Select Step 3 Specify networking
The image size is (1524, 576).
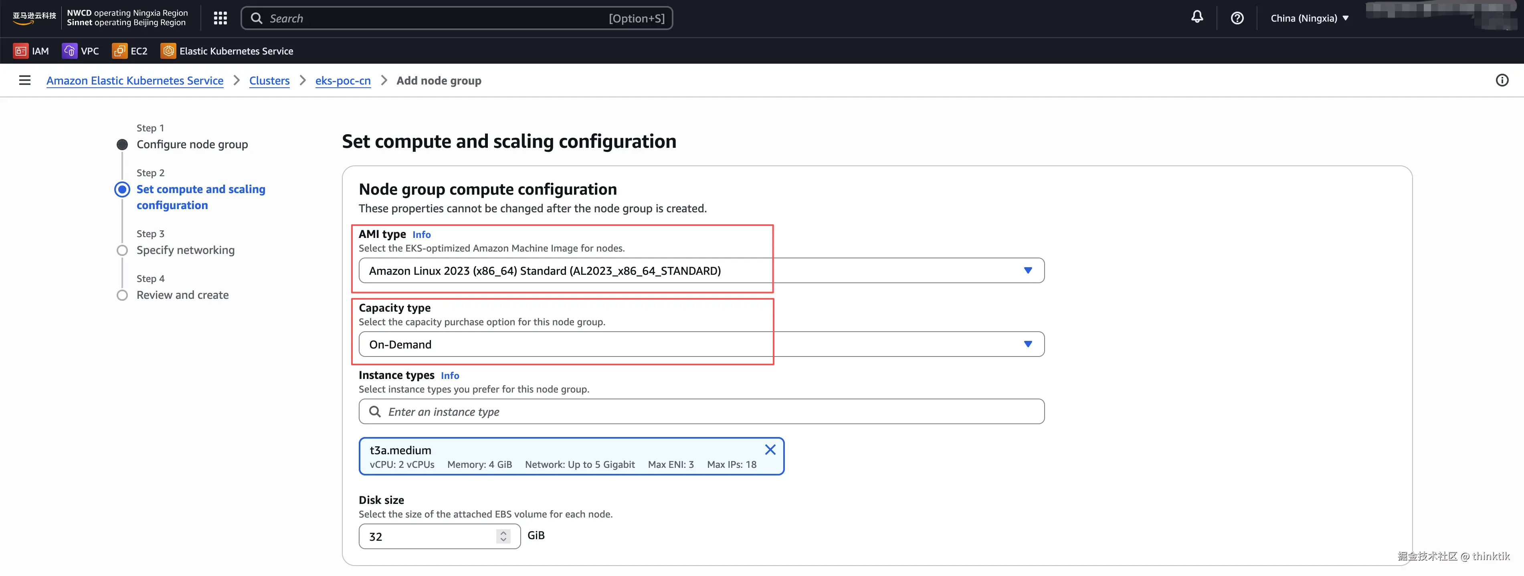[x=185, y=250]
